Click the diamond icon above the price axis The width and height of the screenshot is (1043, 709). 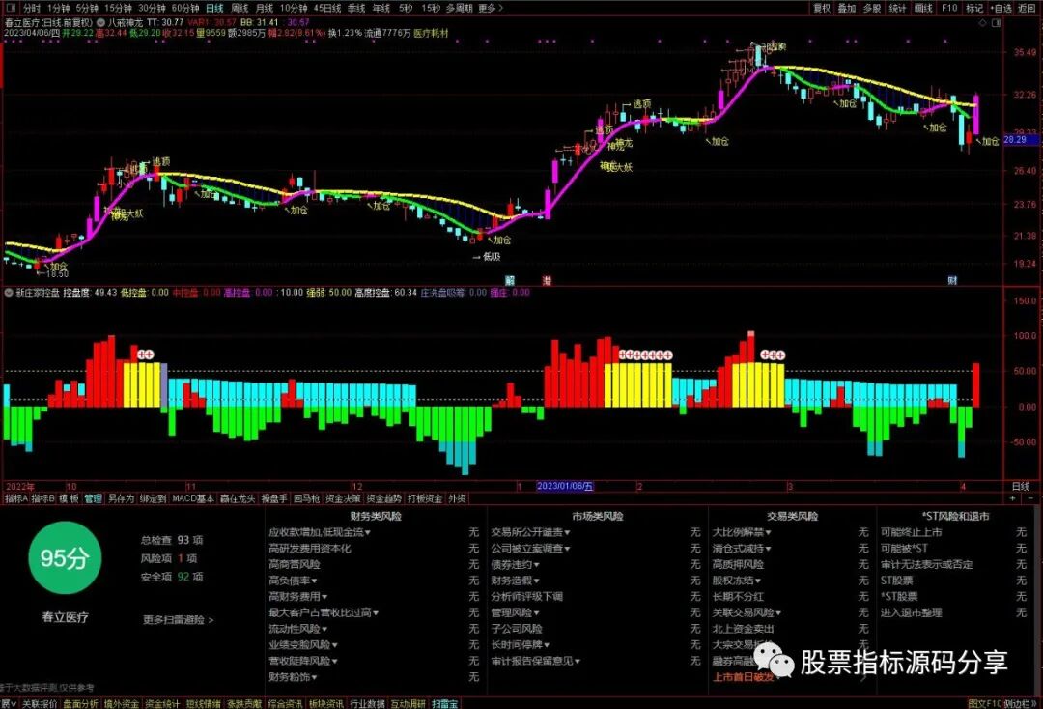984,22
